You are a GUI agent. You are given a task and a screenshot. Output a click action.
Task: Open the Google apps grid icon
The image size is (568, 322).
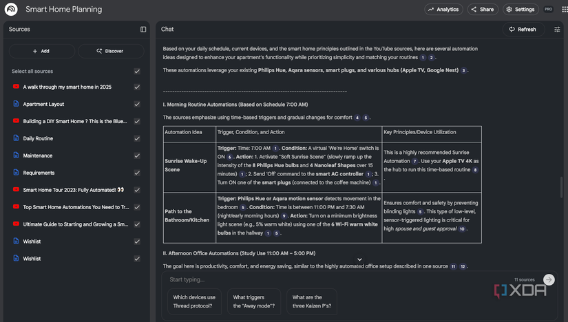565,10
